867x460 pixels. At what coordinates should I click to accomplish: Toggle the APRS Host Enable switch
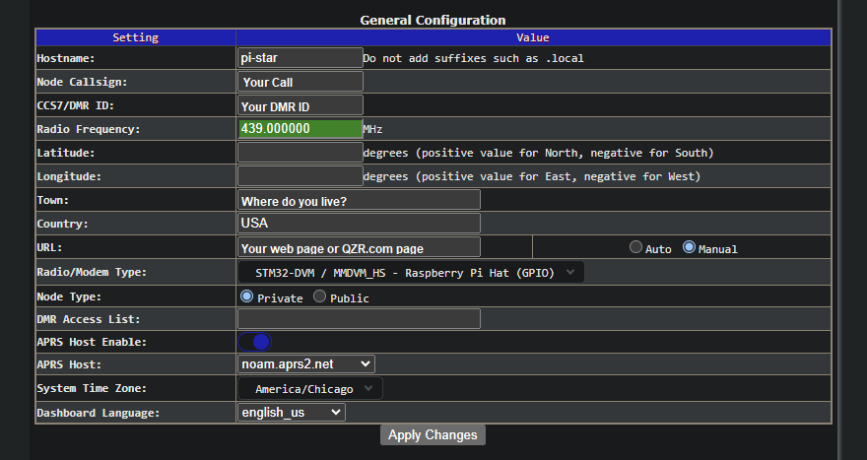click(x=255, y=342)
